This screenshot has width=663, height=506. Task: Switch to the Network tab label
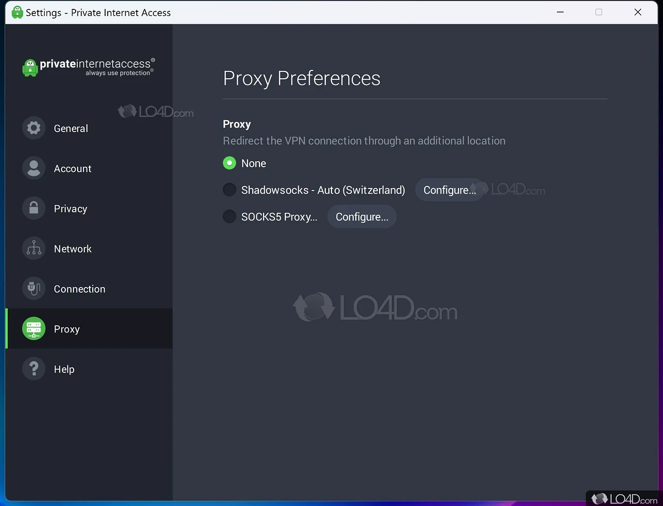pyautogui.click(x=73, y=249)
